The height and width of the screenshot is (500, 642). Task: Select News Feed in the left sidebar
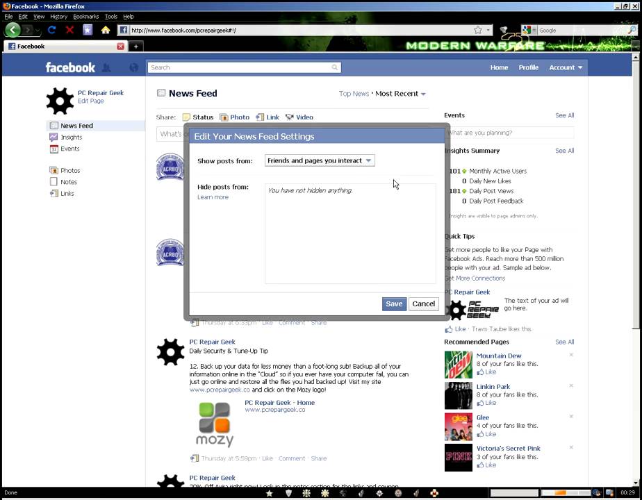coord(97,126)
